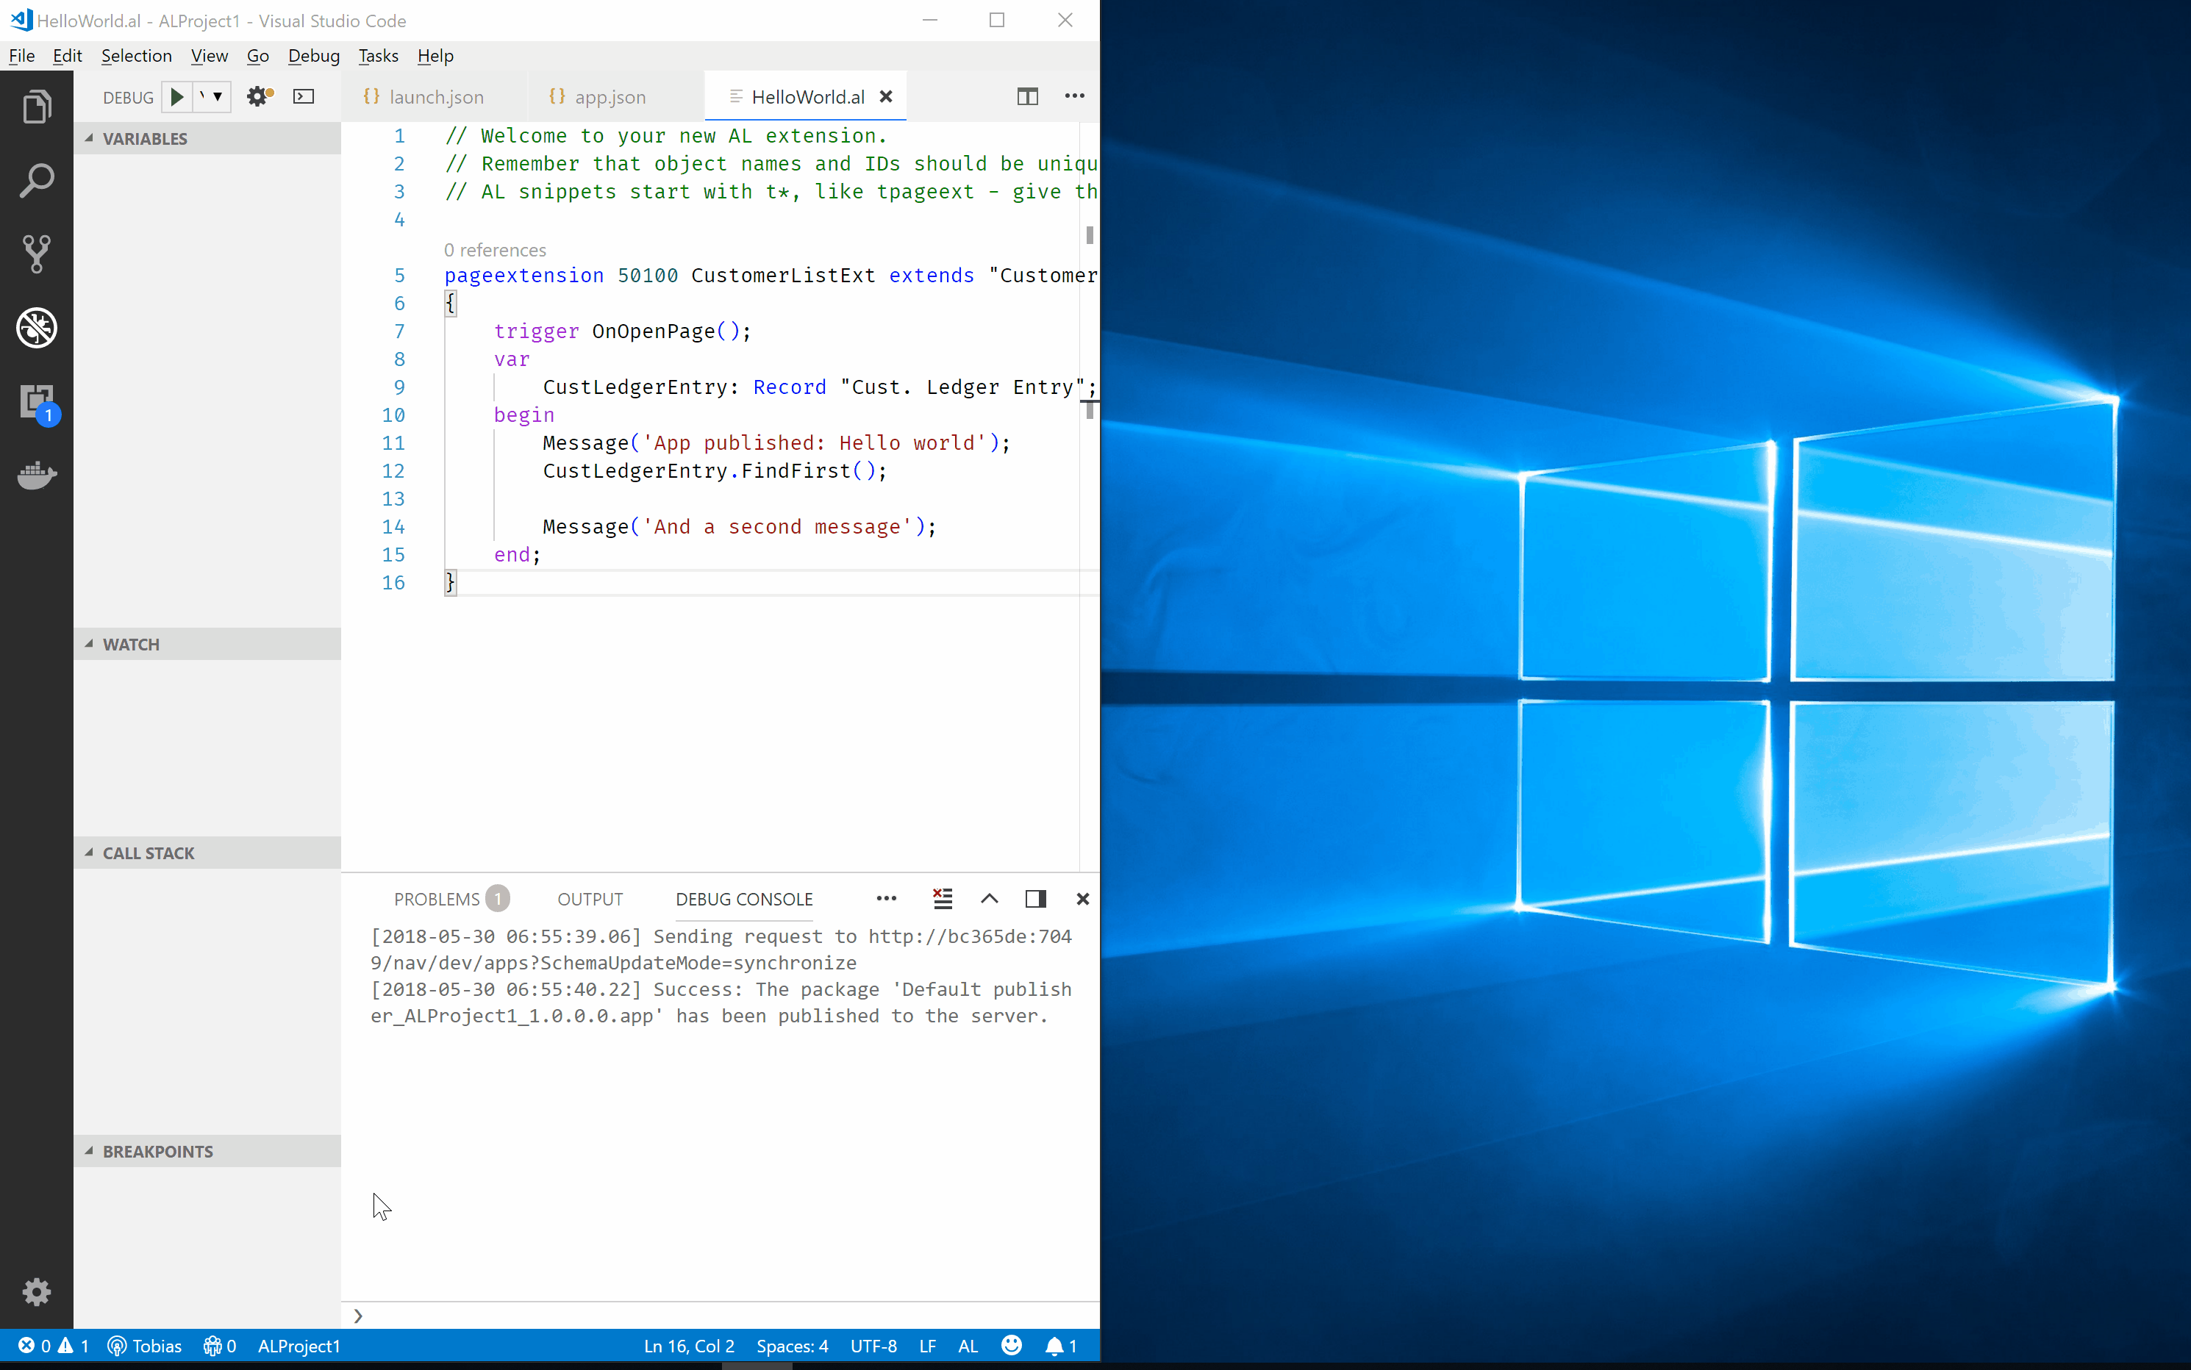2191x1370 pixels.
Task: Open the Go menu
Action: pyautogui.click(x=257, y=55)
